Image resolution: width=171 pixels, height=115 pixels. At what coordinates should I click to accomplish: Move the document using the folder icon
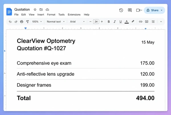[x=41, y=10]
